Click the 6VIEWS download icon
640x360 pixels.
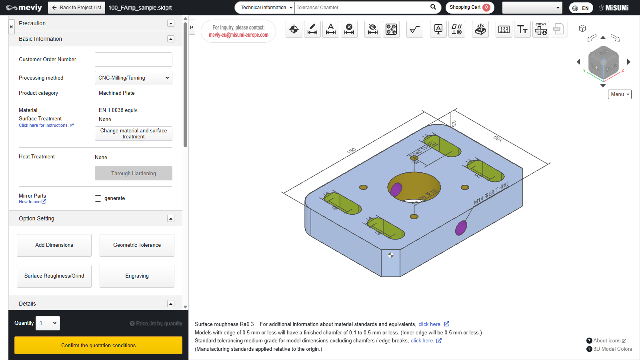tap(541, 29)
